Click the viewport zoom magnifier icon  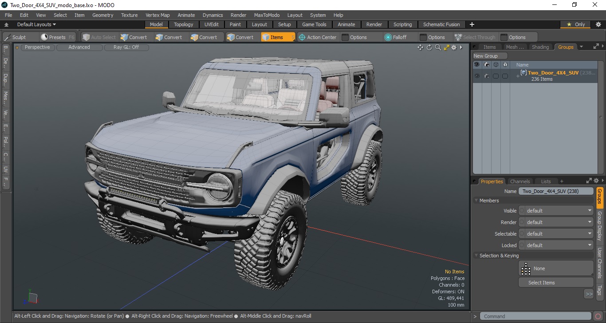(x=438, y=47)
